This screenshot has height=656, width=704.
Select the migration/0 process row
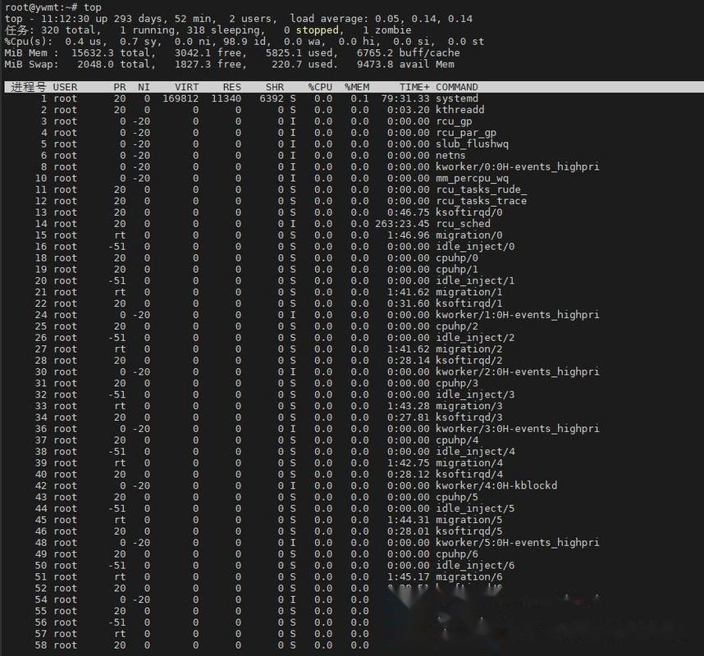pyautogui.click(x=328, y=235)
